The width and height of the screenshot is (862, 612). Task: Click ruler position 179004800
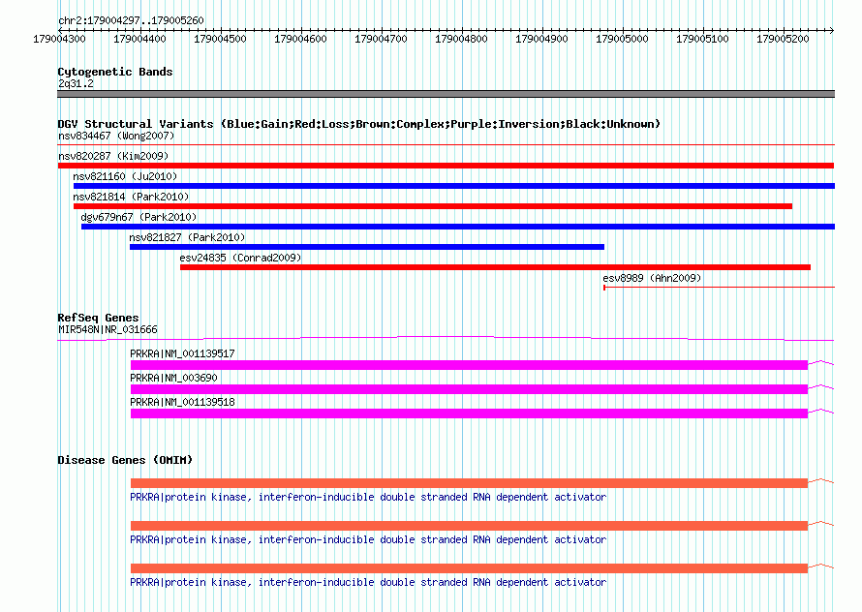(x=461, y=39)
